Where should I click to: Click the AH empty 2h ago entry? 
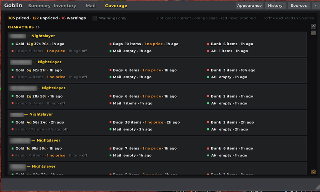pyautogui.click(x=228, y=129)
